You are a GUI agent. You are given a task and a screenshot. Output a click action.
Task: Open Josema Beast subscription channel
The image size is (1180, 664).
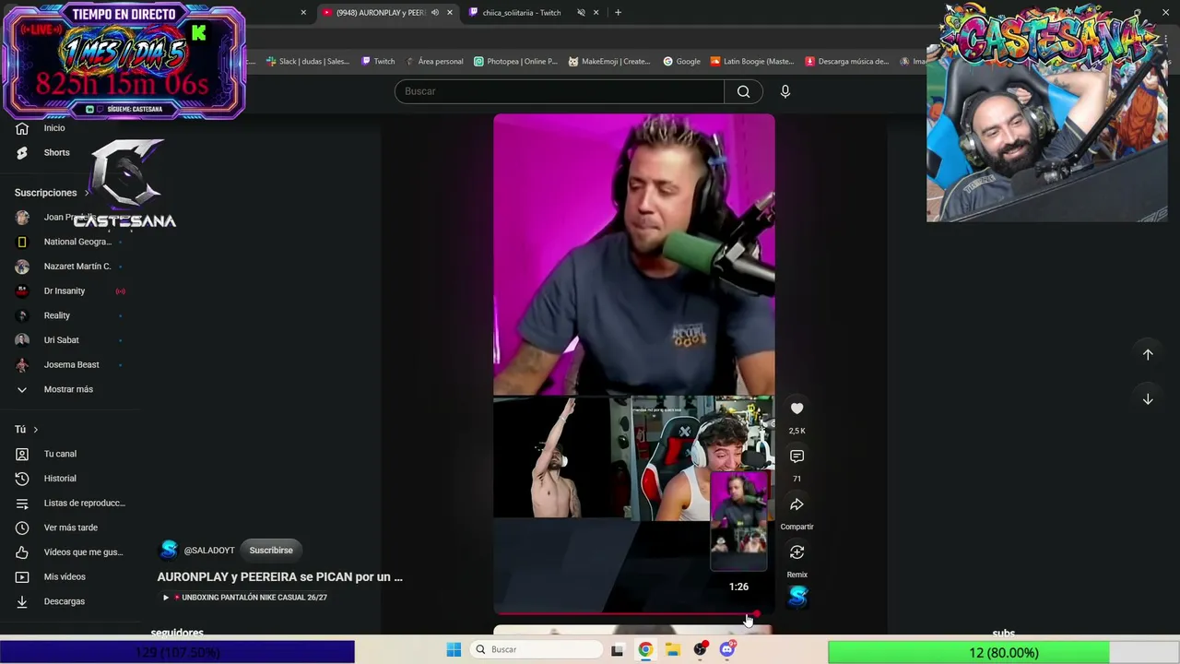click(x=70, y=365)
